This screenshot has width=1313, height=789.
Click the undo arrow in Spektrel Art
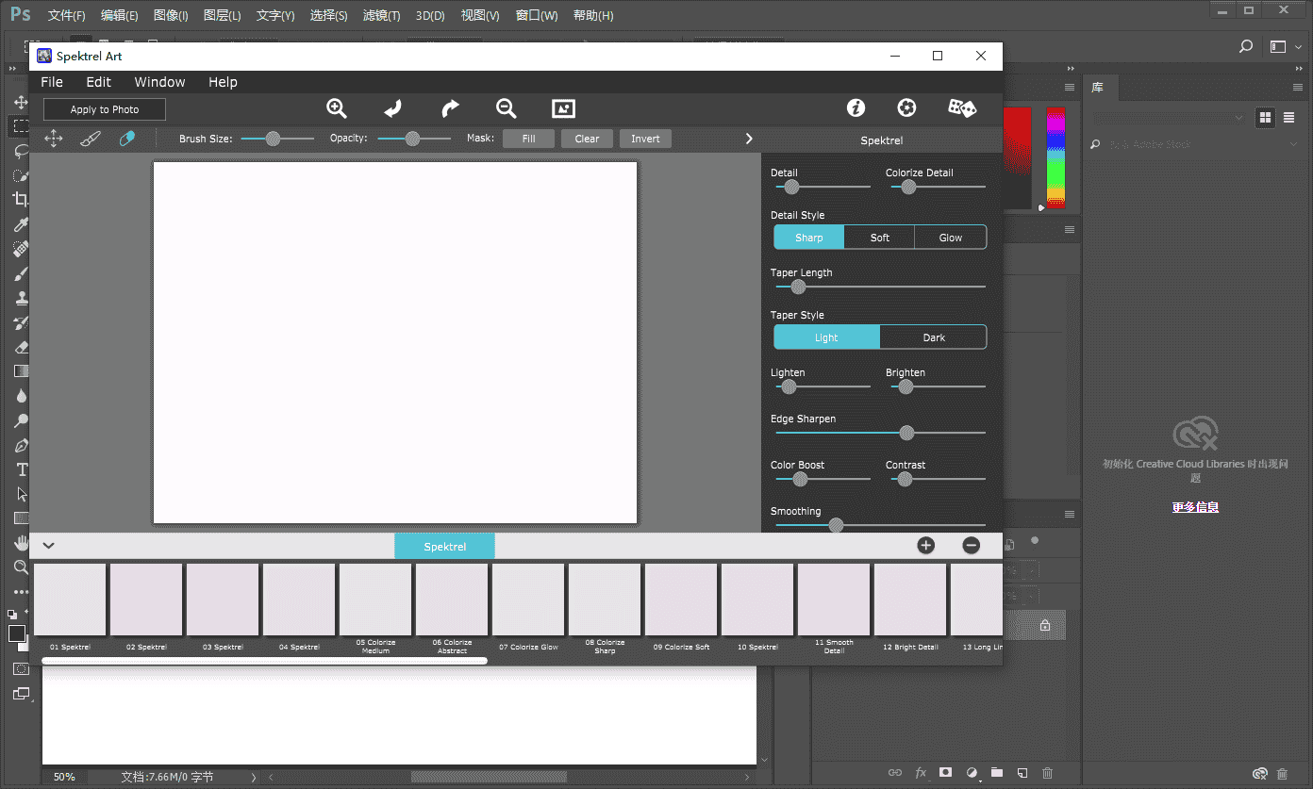[x=393, y=108]
